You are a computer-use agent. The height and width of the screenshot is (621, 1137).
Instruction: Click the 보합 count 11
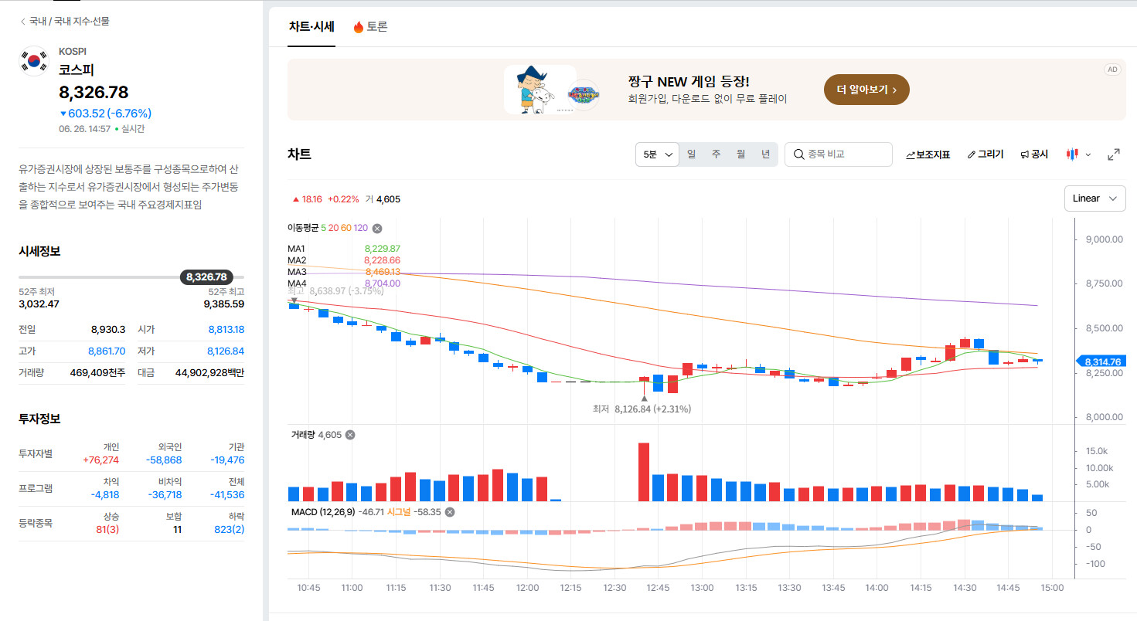click(x=177, y=529)
